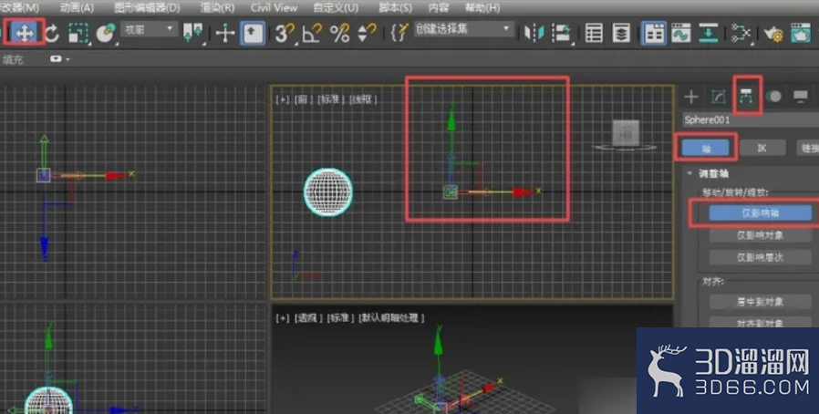819x414 pixels.
Task: Open the perspective viewport shading label menu
Action: [x=391, y=317]
